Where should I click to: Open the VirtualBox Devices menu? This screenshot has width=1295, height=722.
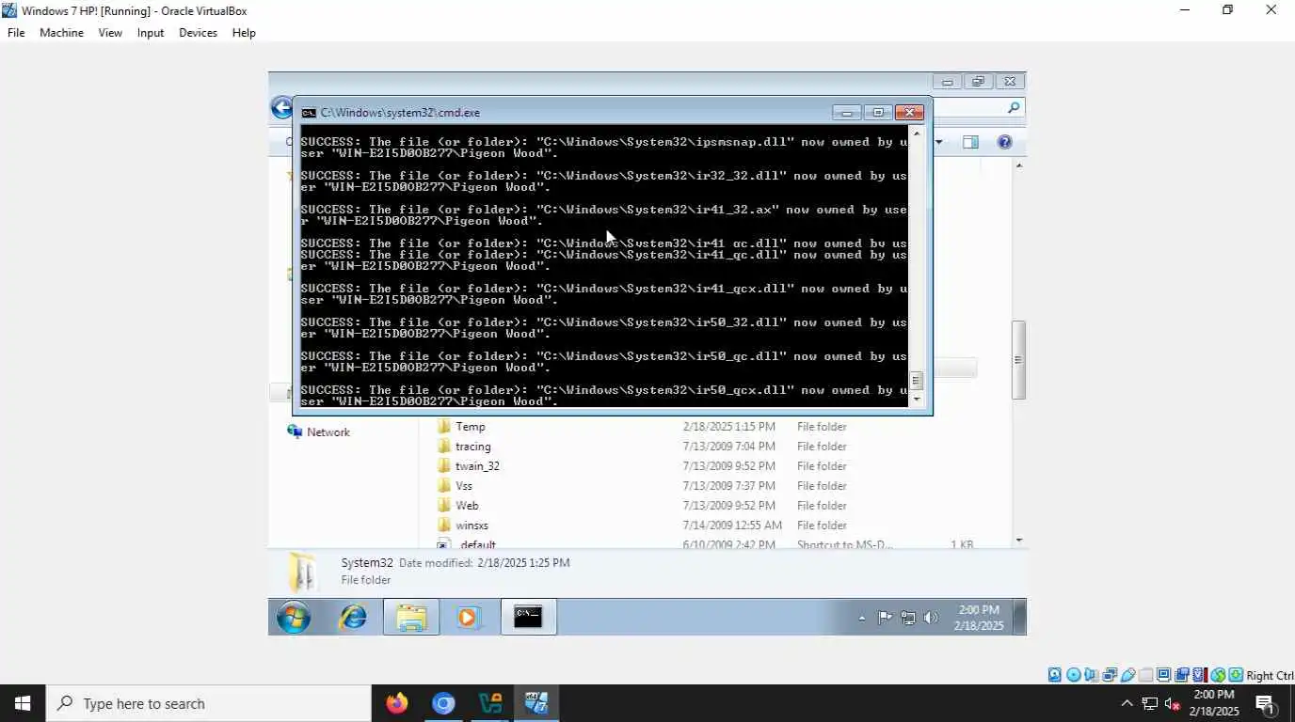(x=198, y=32)
